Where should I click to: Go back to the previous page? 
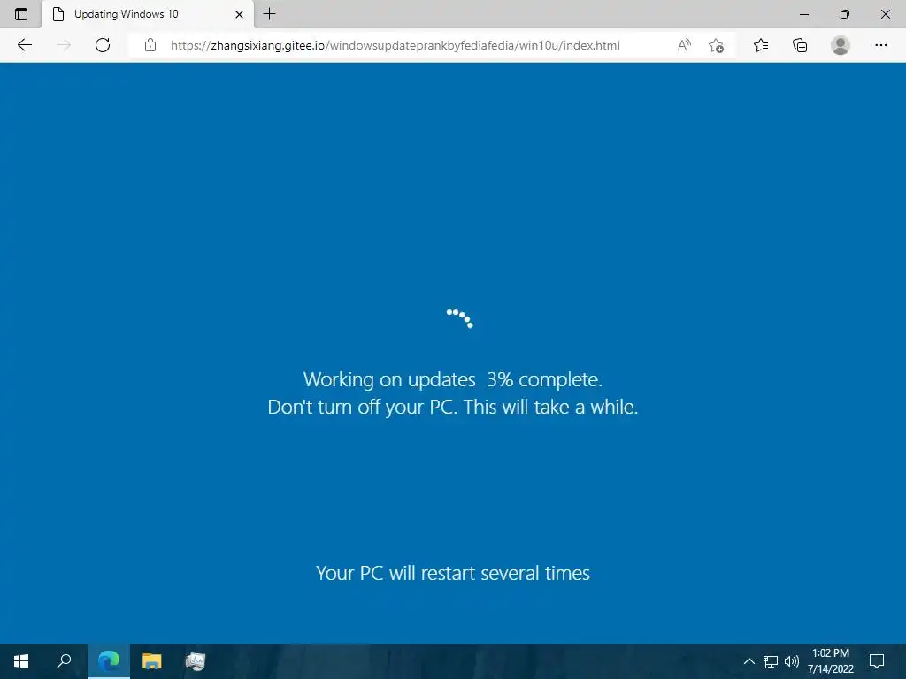coord(24,45)
